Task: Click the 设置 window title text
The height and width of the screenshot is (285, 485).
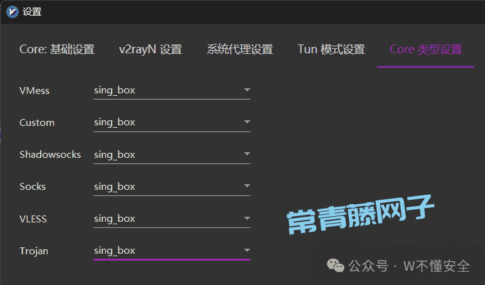Action: 32,12
